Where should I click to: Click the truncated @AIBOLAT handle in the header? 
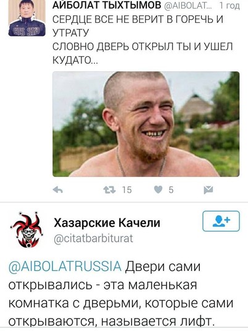point(186,6)
